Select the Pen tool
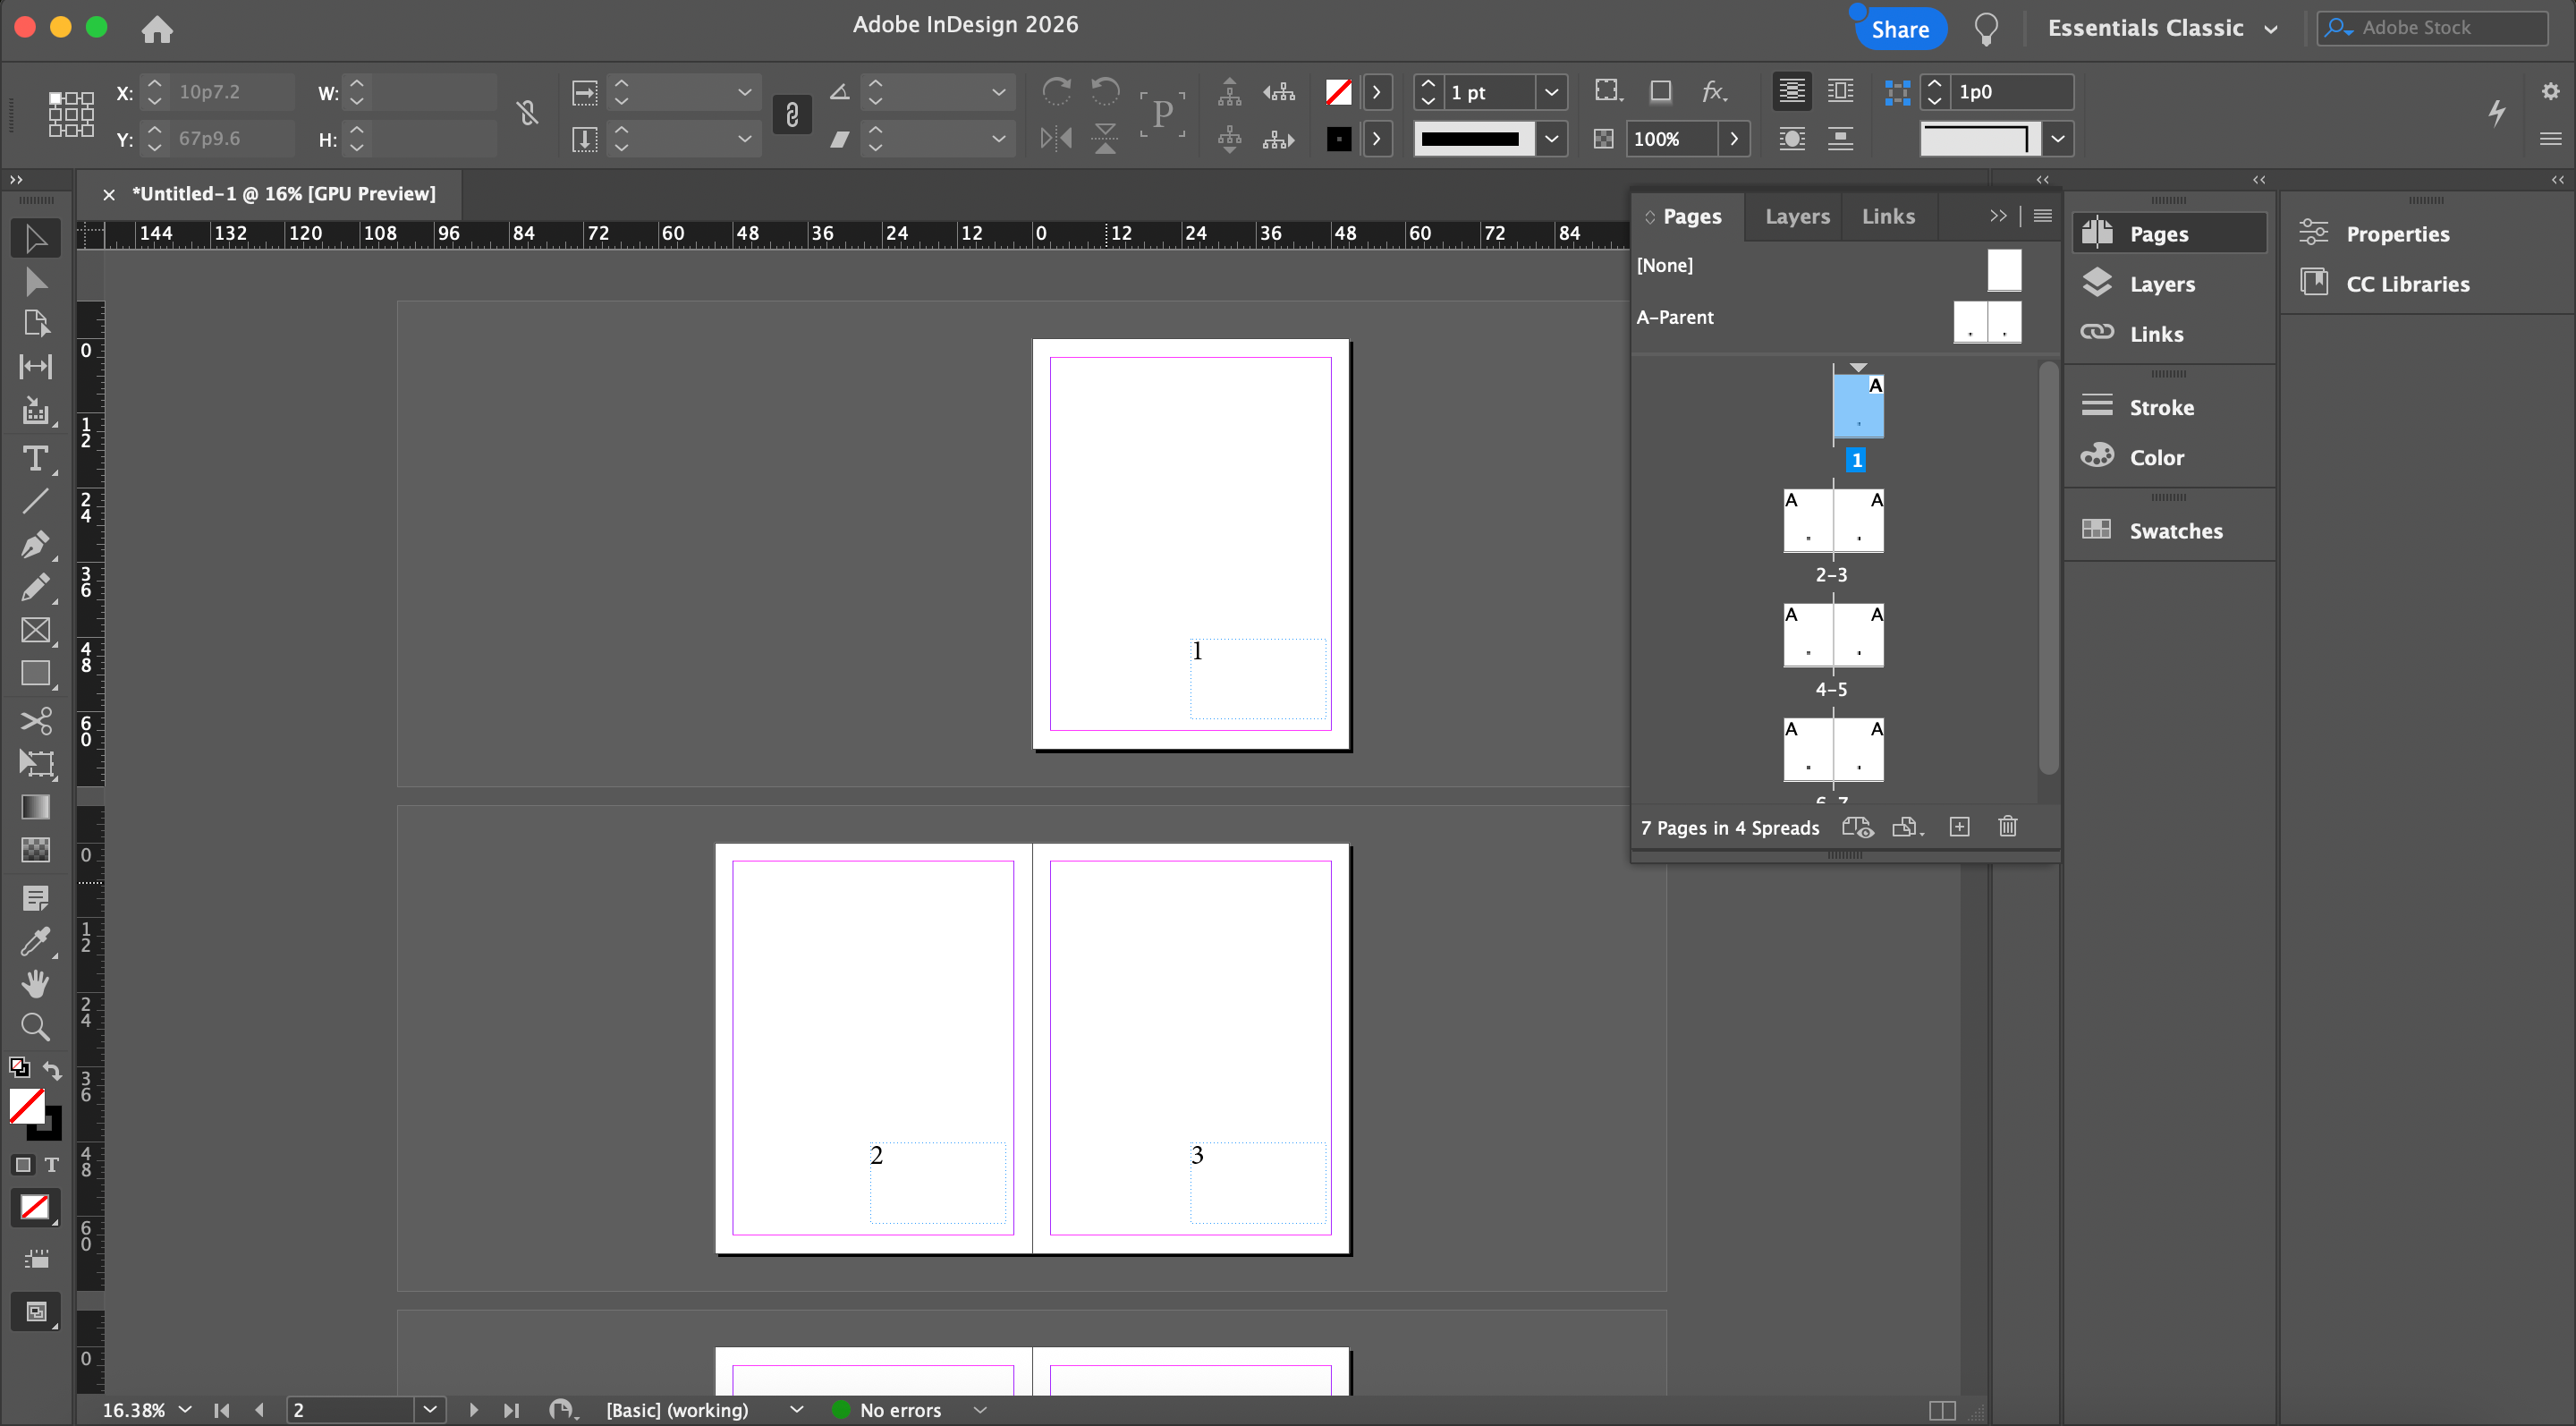This screenshot has width=2576, height=1426. [x=35, y=545]
